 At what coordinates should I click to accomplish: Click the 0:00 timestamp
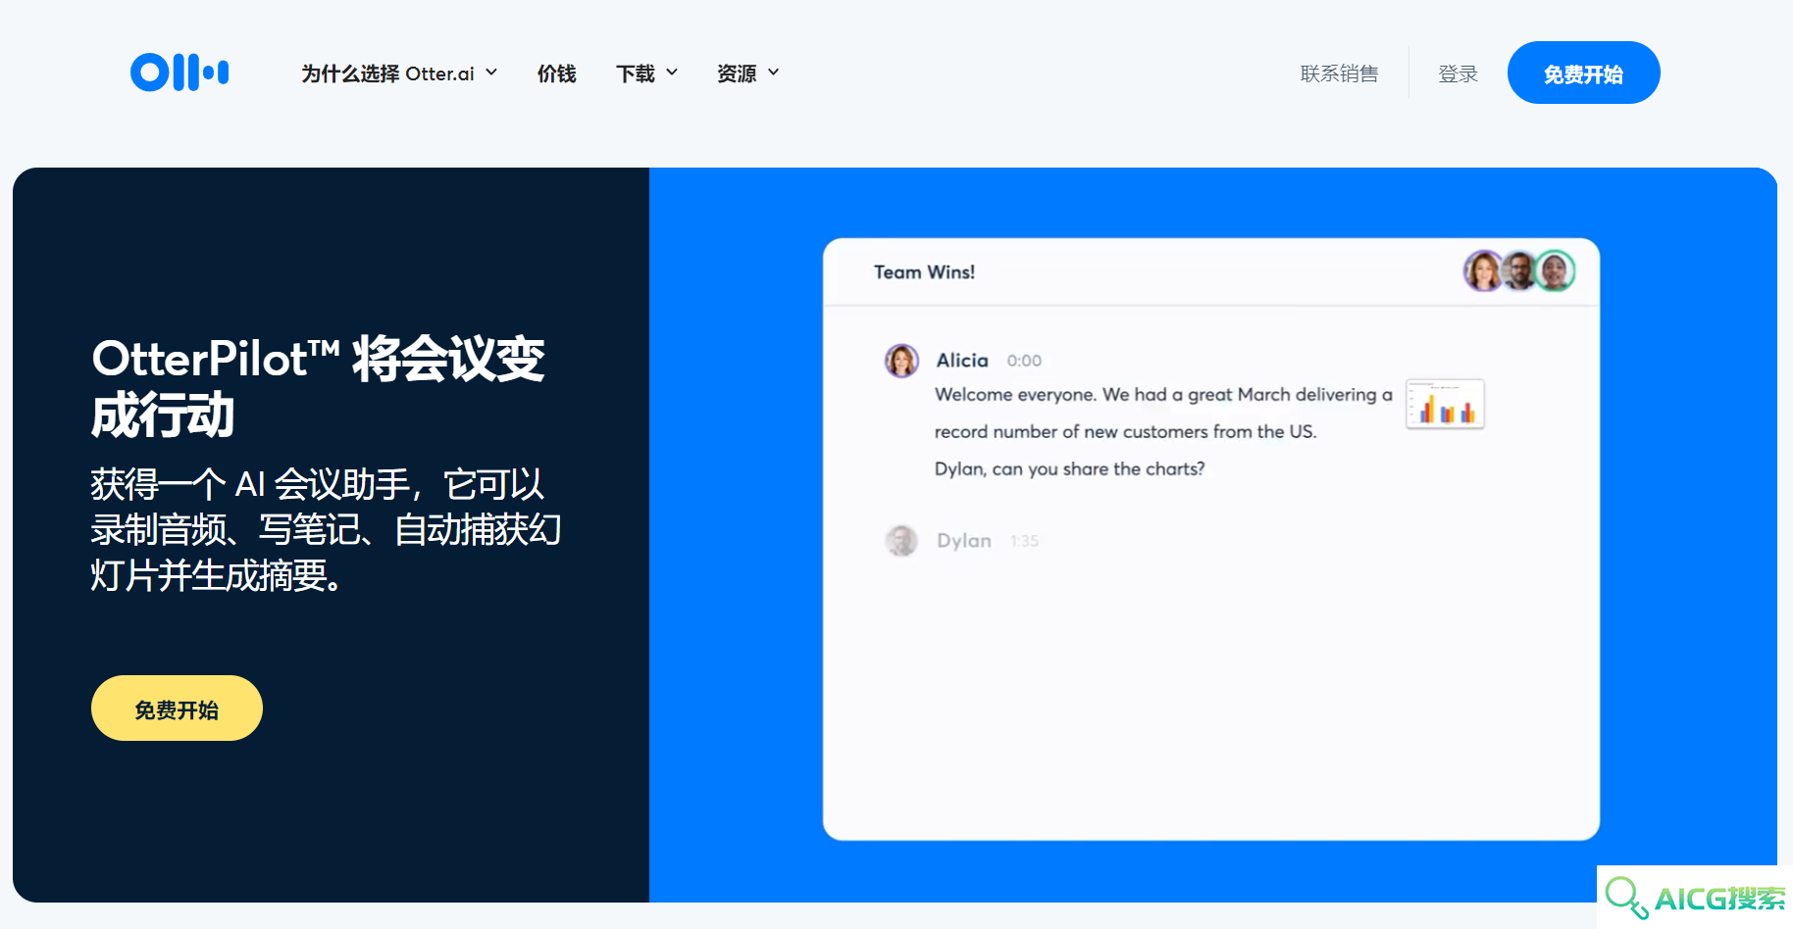coord(1024,361)
